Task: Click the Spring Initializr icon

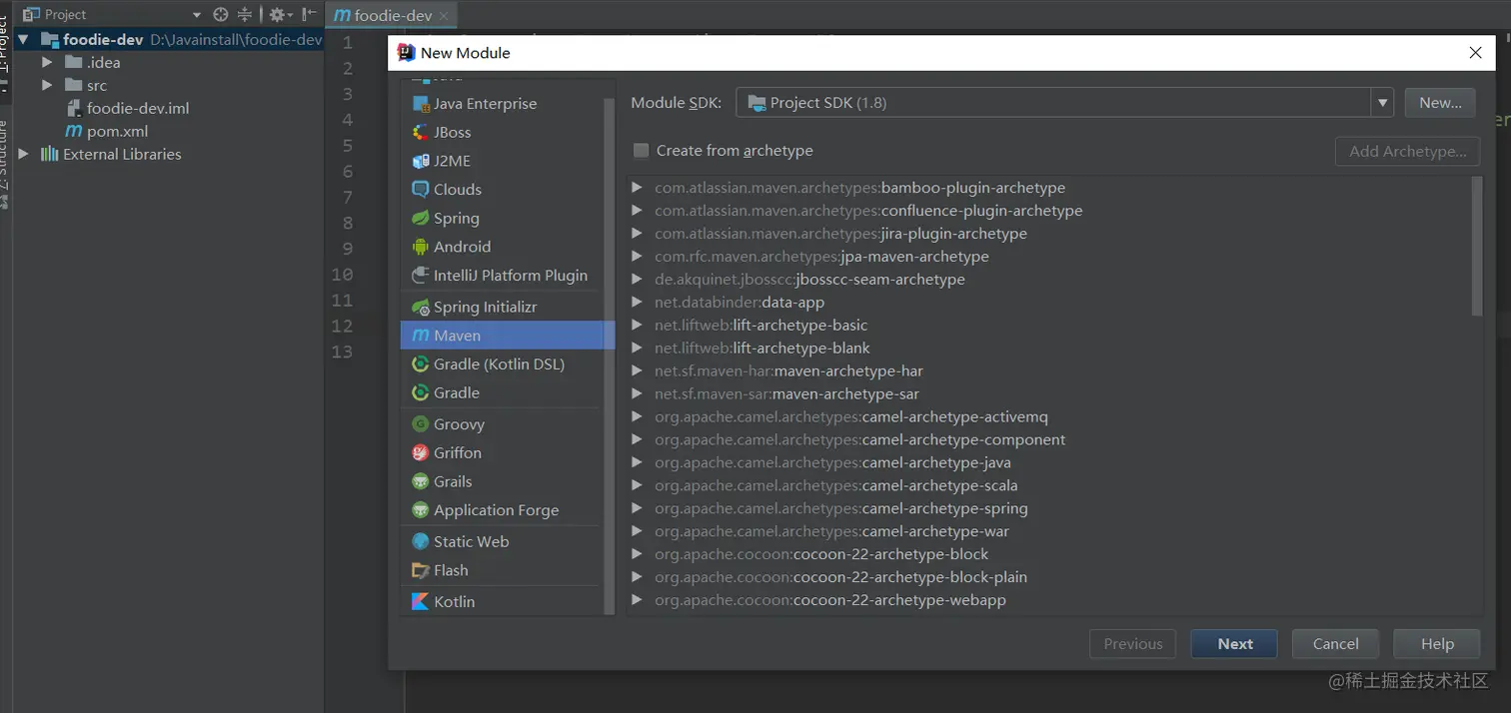Action: point(420,307)
